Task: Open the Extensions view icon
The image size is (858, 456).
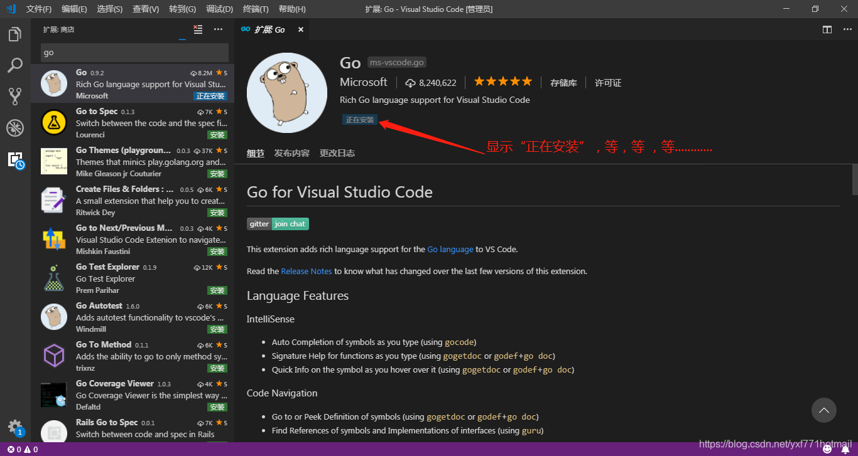Action: tap(15, 159)
